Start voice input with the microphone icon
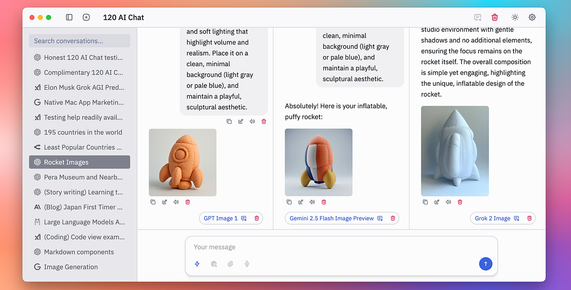 247,264
